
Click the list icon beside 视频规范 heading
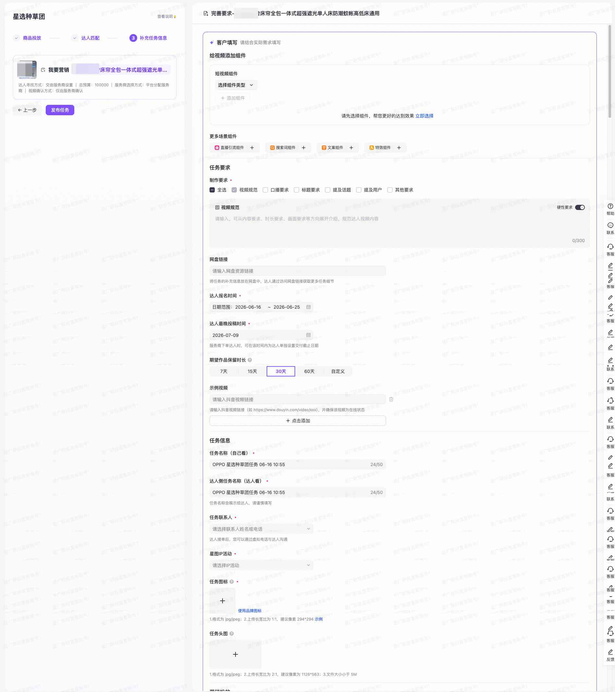[217, 207]
